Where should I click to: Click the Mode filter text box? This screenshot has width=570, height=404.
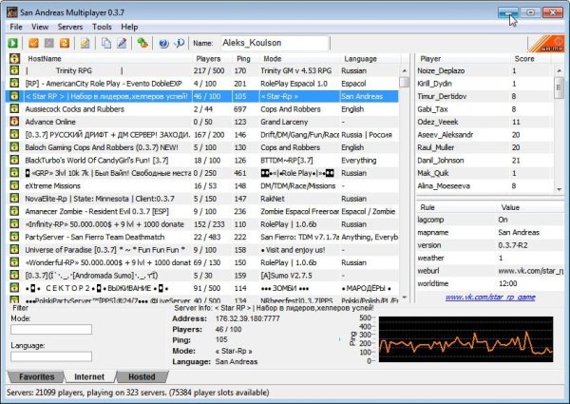click(51, 330)
